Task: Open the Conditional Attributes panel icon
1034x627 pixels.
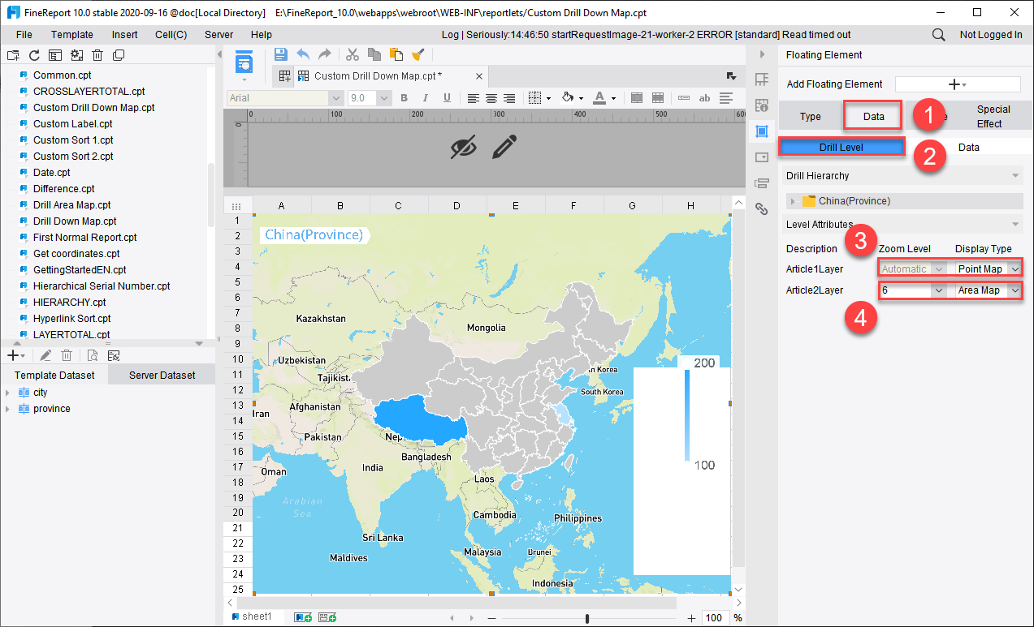Action: pos(762,183)
